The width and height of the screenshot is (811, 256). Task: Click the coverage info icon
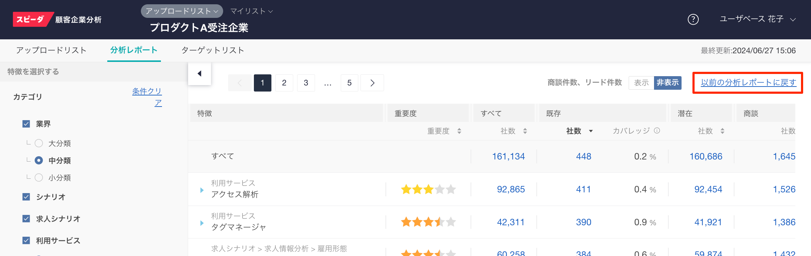click(x=657, y=131)
